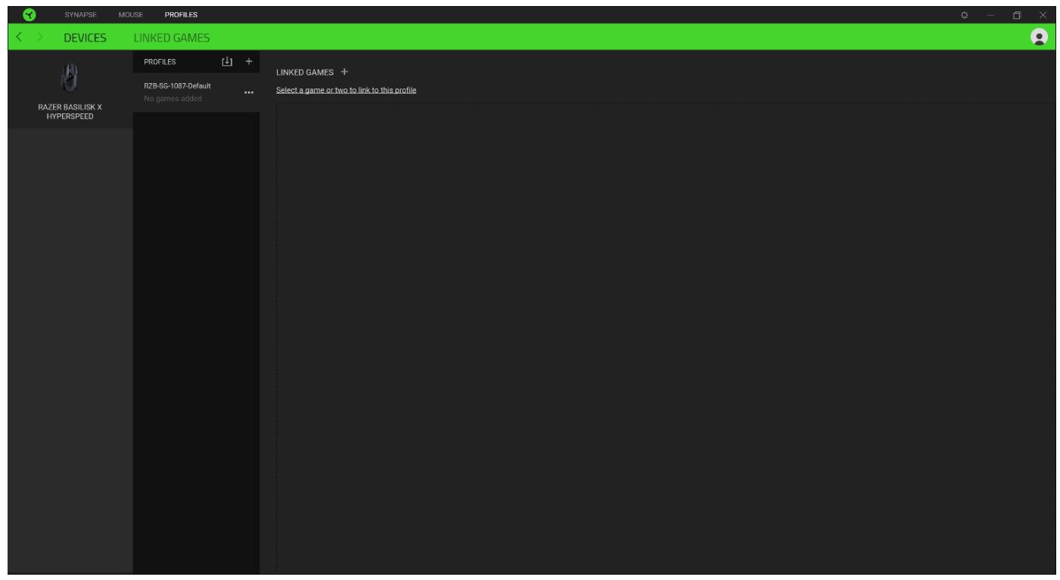Open the Linked Games subtab
The height and width of the screenshot is (580, 1060).
coord(172,37)
